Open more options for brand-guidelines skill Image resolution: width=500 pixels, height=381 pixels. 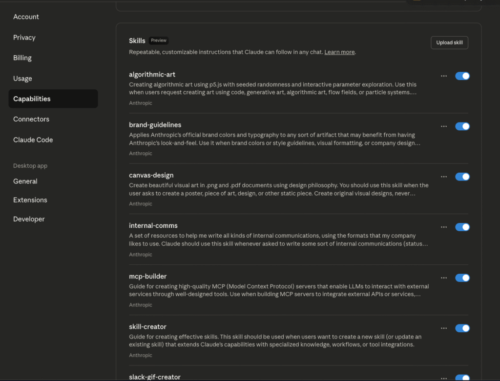coord(443,126)
